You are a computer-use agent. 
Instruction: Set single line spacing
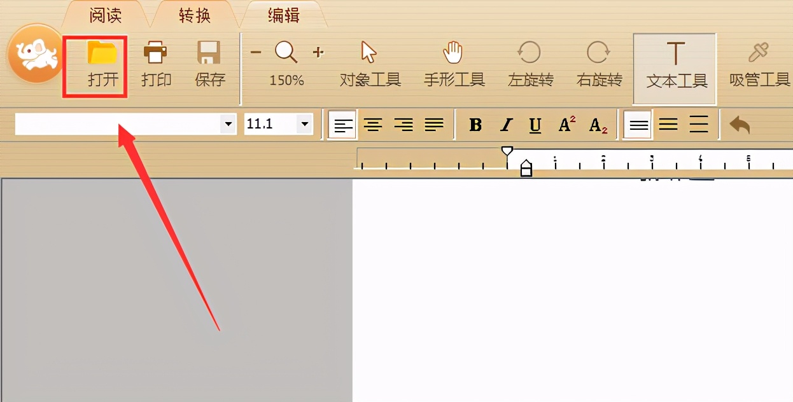pyautogui.click(x=638, y=125)
